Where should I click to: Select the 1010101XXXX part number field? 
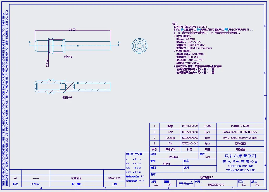(215, 185)
